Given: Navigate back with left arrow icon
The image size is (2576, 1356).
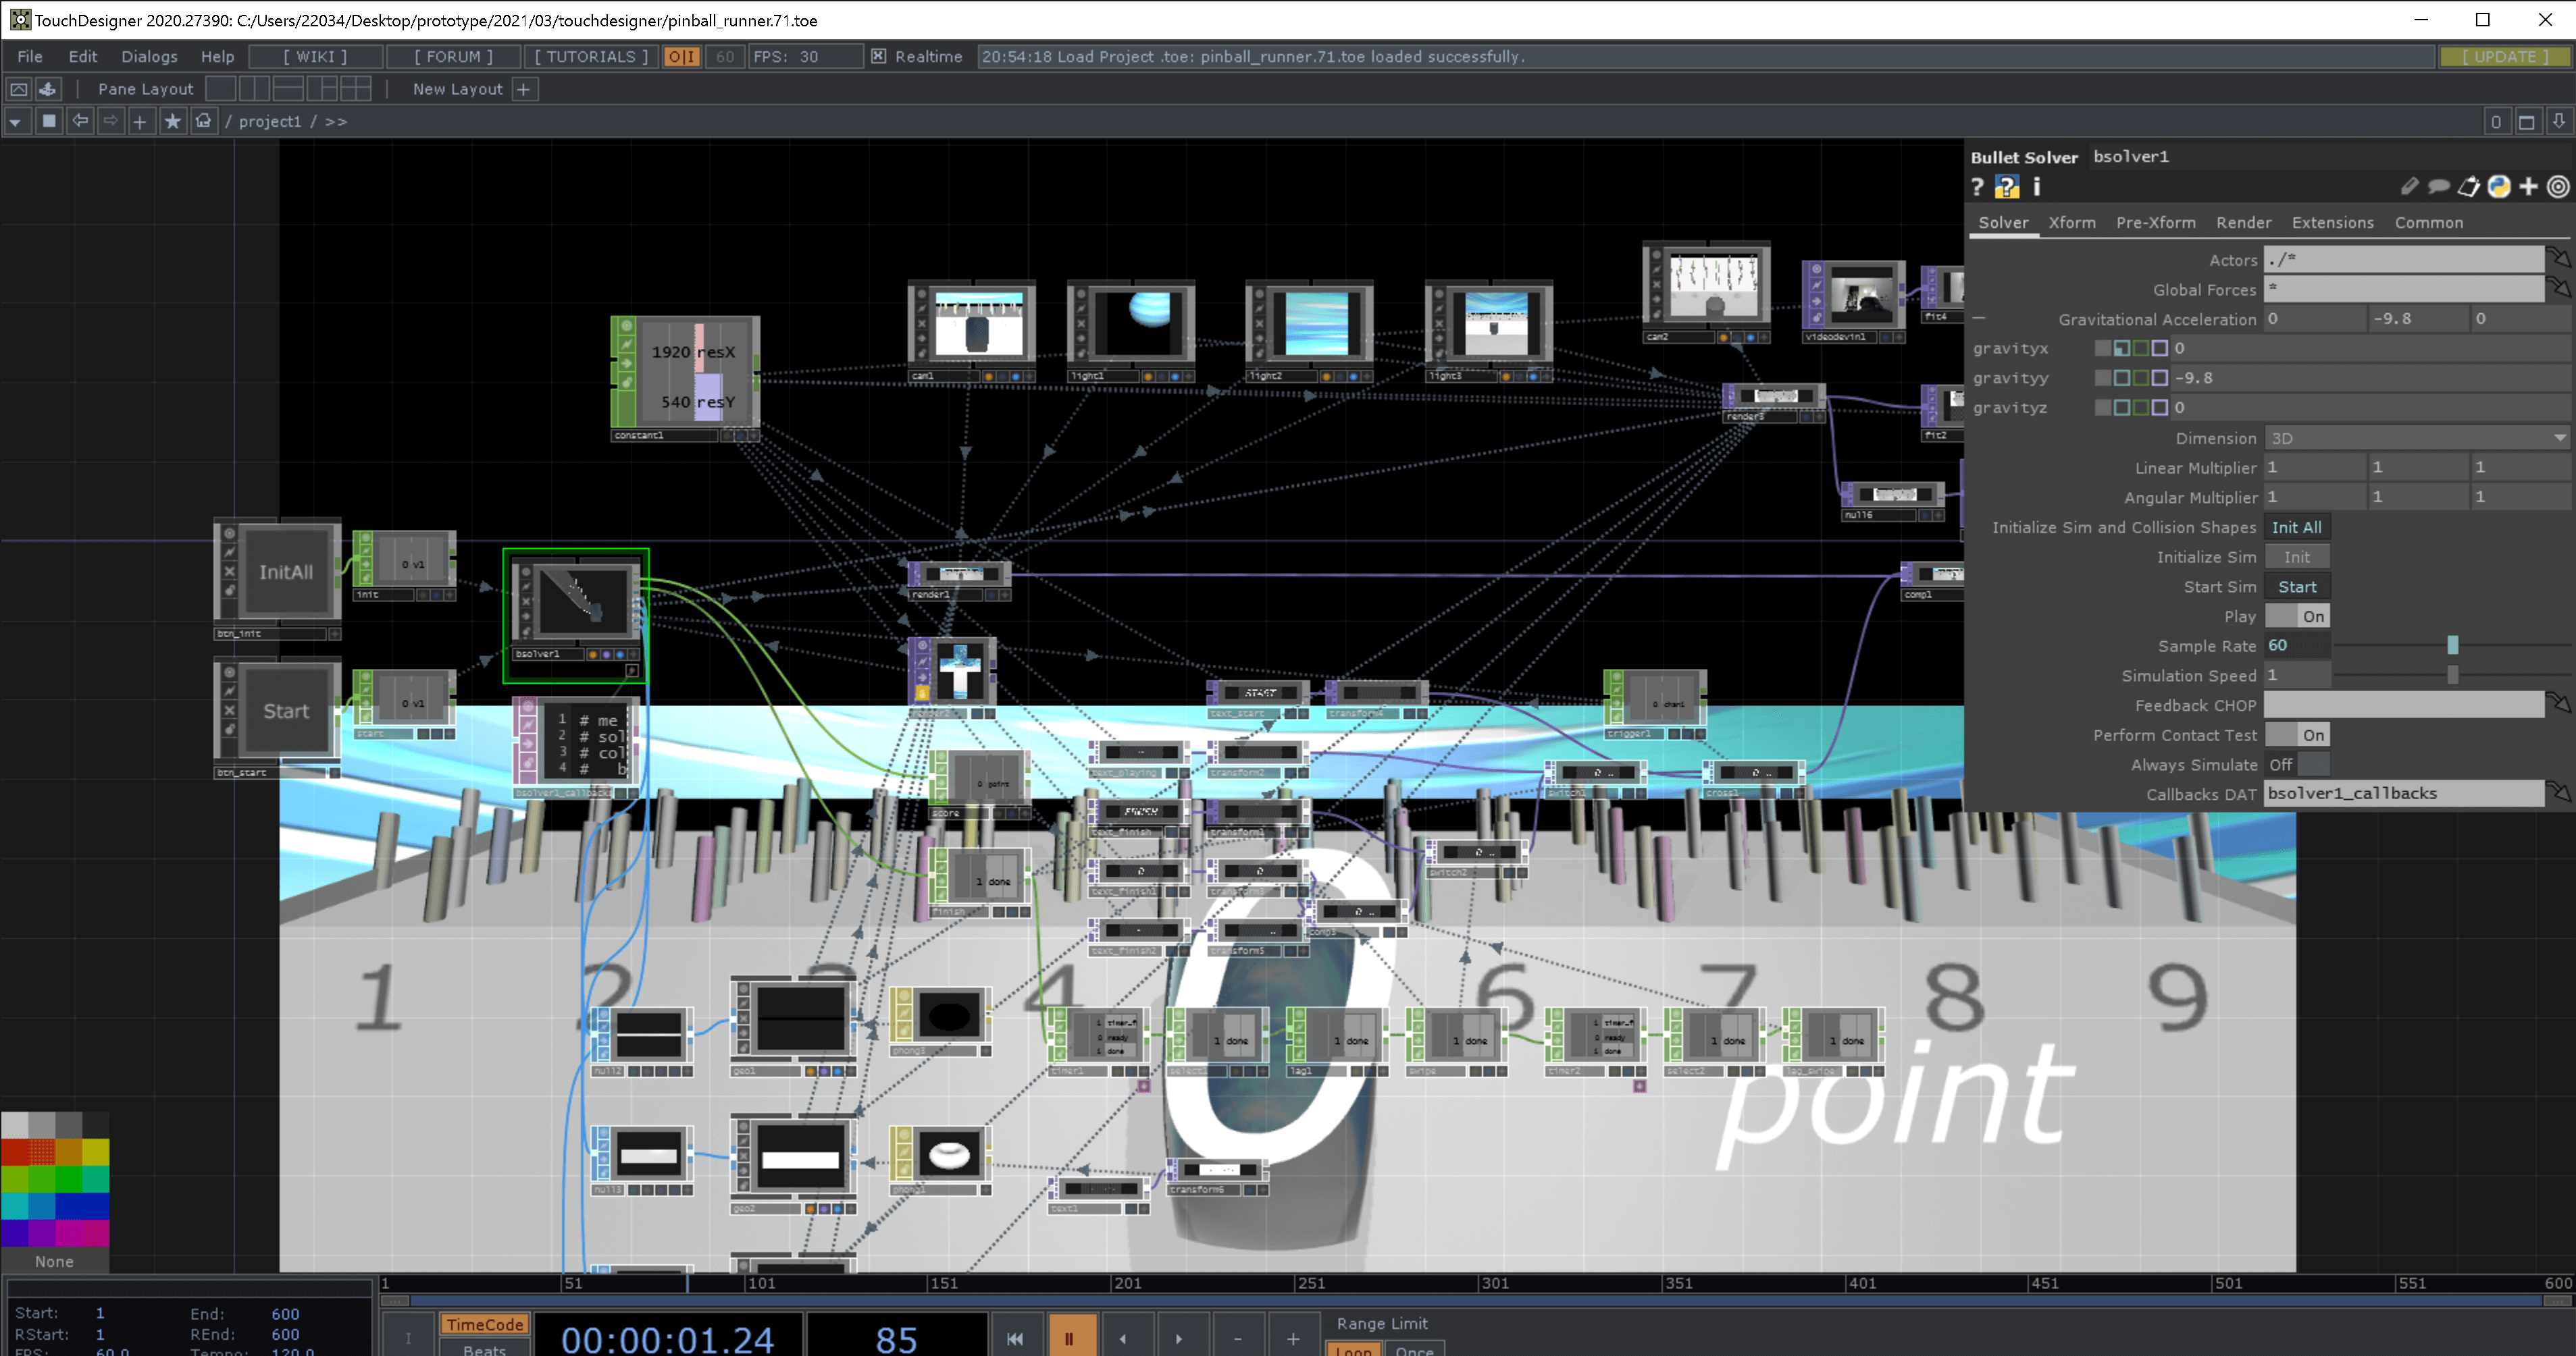Looking at the screenshot, I should tap(80, 121).
